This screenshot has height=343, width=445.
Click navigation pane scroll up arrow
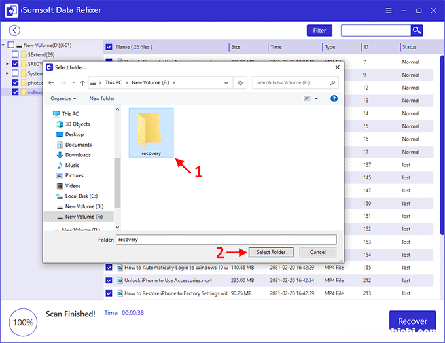118,109
